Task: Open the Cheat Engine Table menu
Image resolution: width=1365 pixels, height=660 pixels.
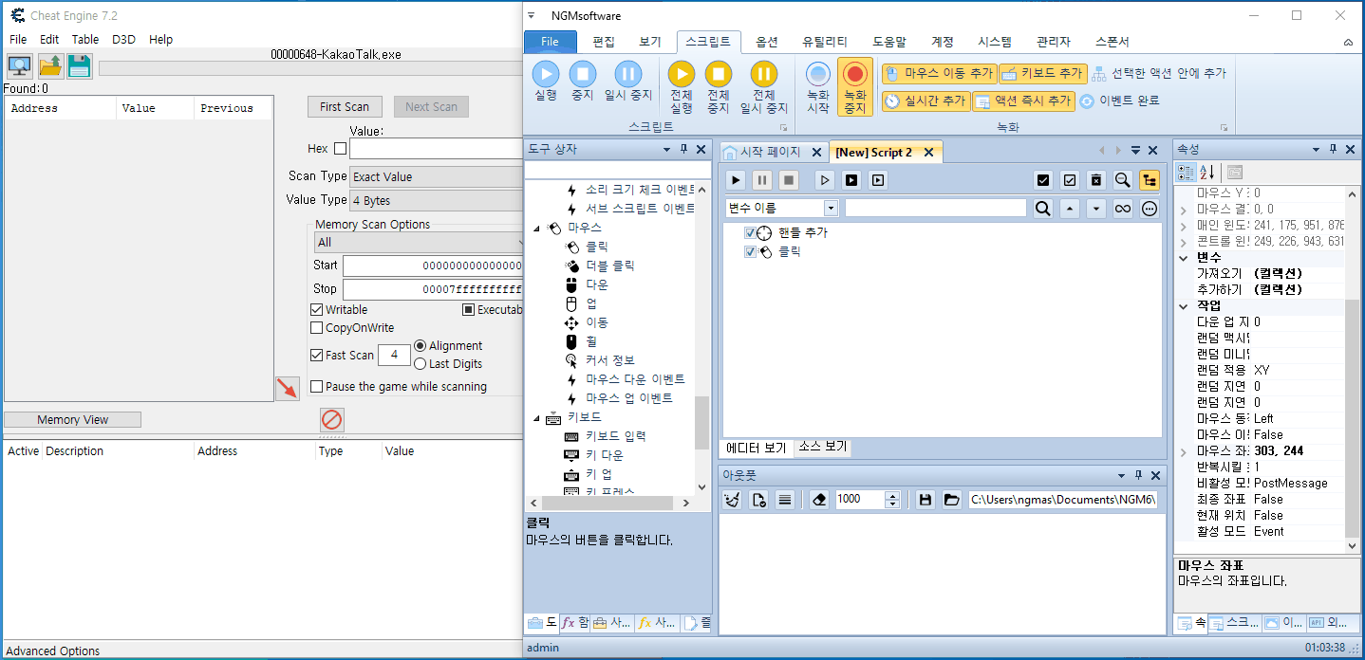Action: point(85,40)
